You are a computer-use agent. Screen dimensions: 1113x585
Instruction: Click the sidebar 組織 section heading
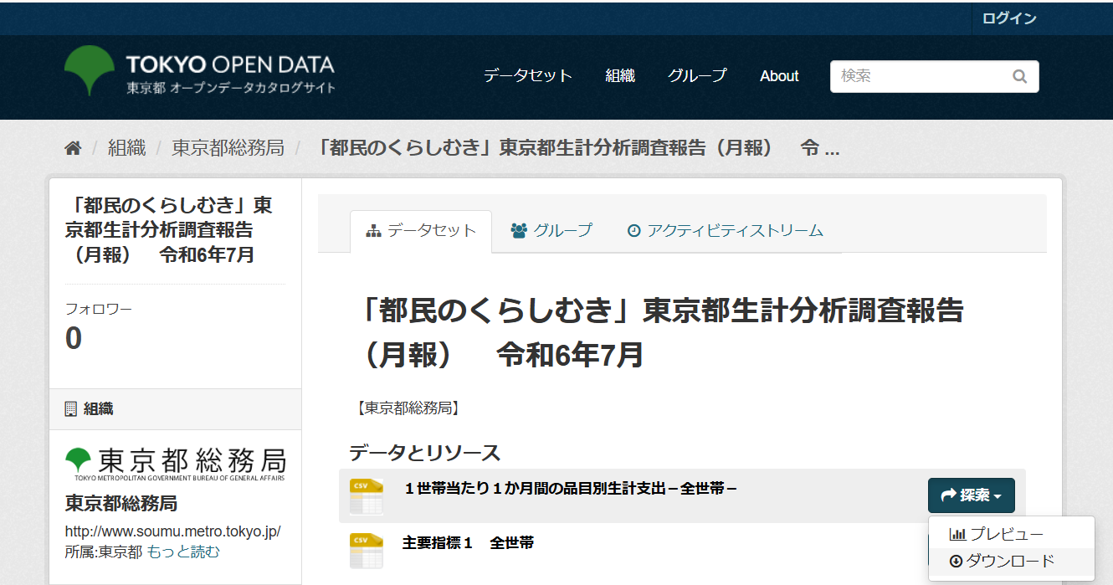click(90, 409)
